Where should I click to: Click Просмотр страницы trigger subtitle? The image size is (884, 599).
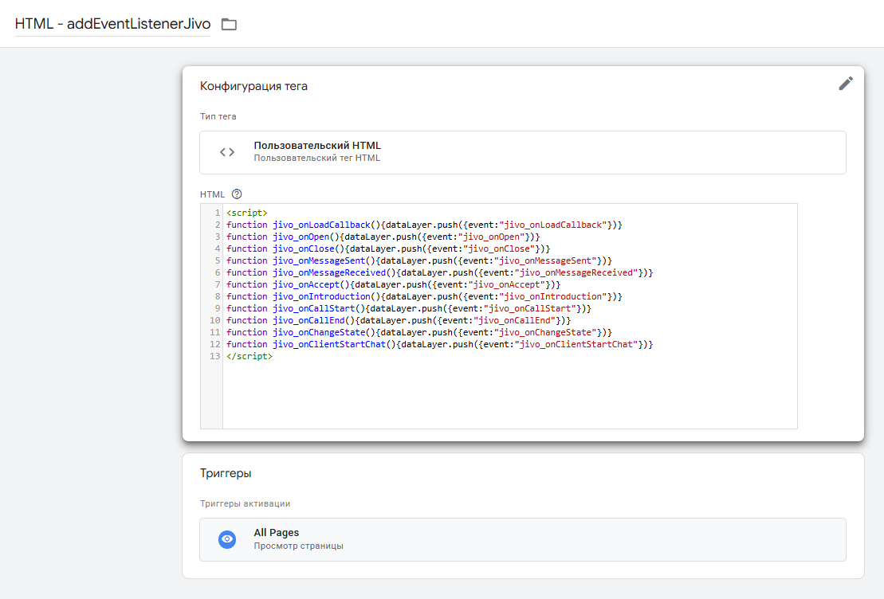coord(298,546)
